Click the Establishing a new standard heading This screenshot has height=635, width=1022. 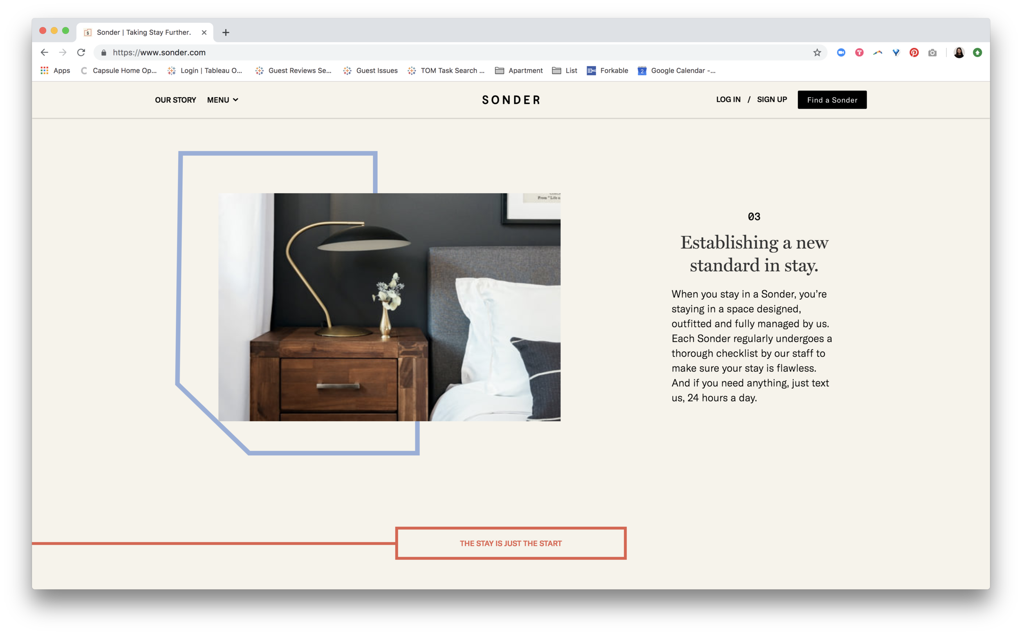click(x=754, y=254)
